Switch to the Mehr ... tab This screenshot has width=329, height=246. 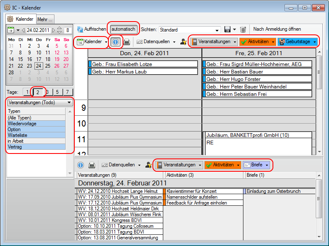point(45,19)
